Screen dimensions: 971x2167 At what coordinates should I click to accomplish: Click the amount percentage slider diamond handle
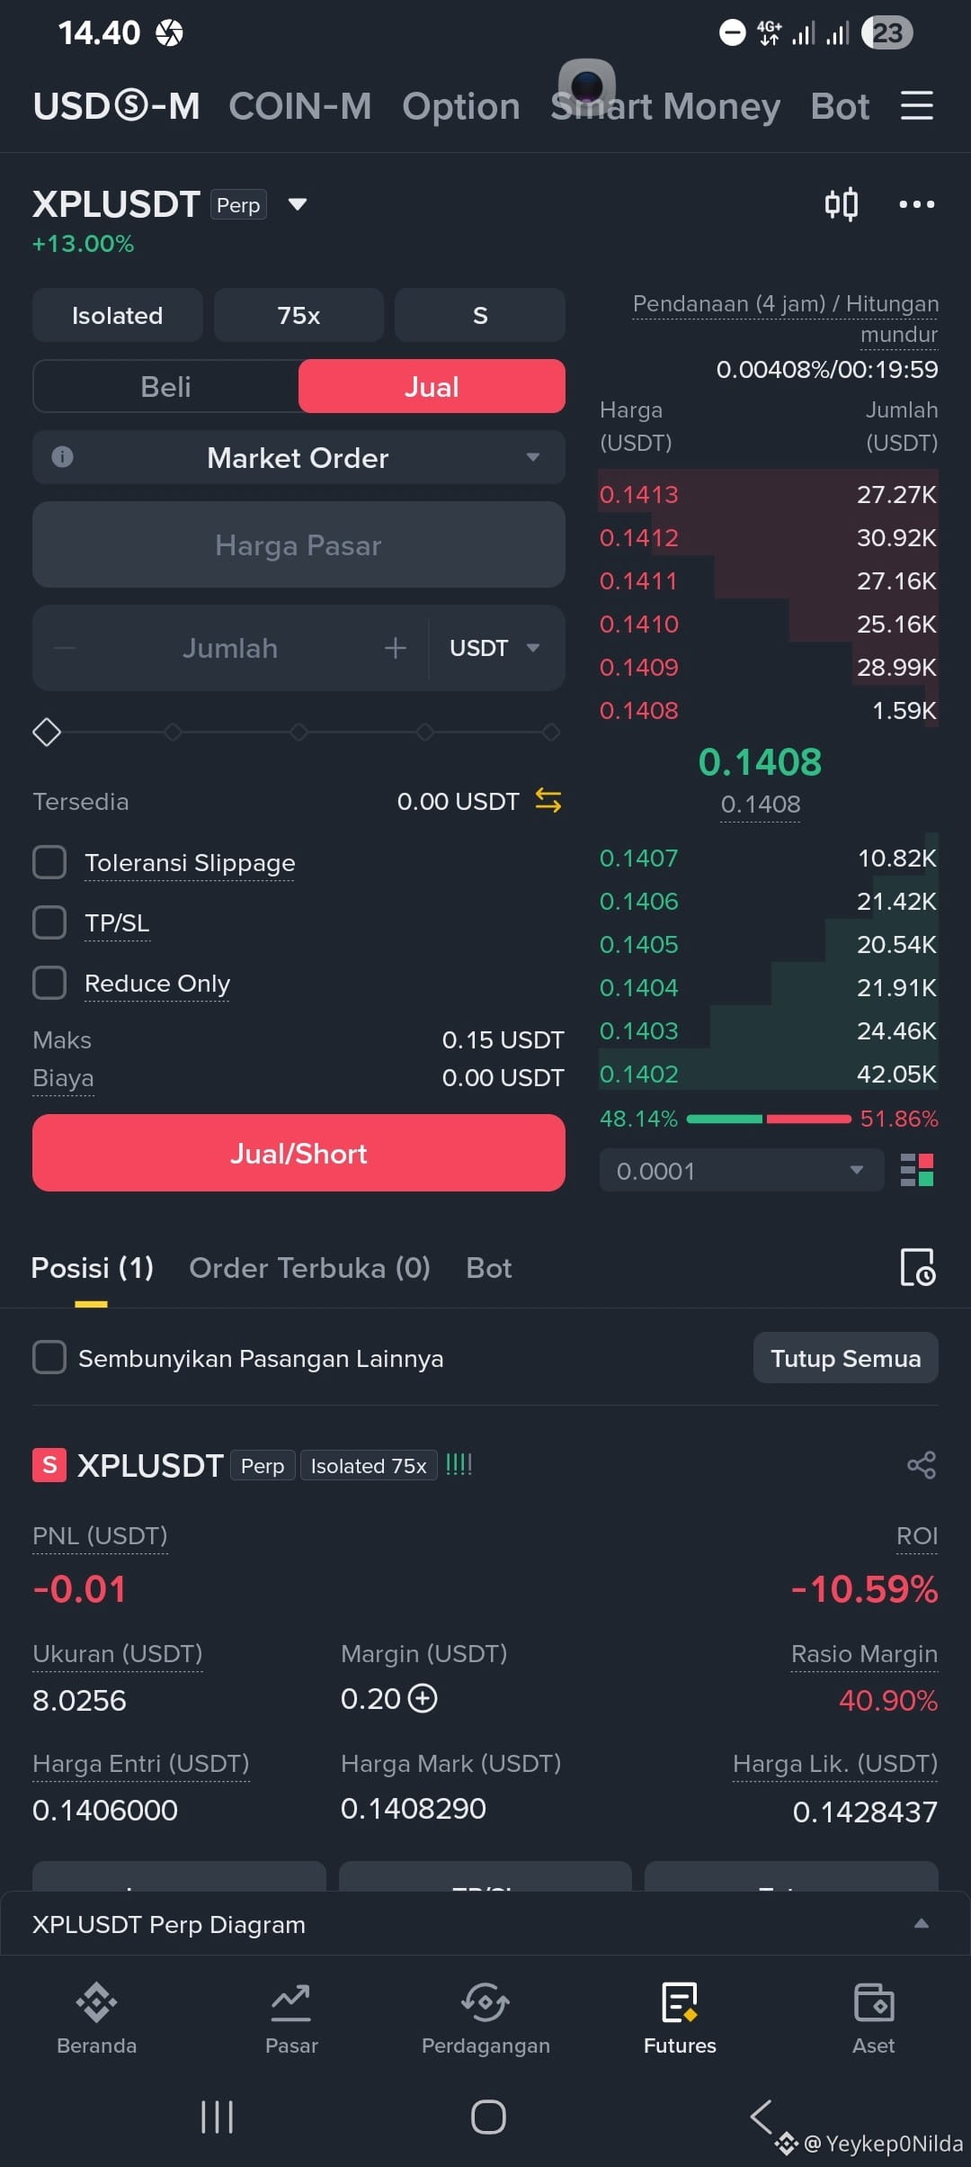pyautogui.click(x=47, y=733)
